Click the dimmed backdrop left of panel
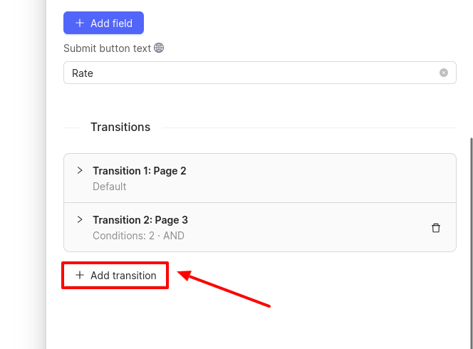 (x=23, y=174)
